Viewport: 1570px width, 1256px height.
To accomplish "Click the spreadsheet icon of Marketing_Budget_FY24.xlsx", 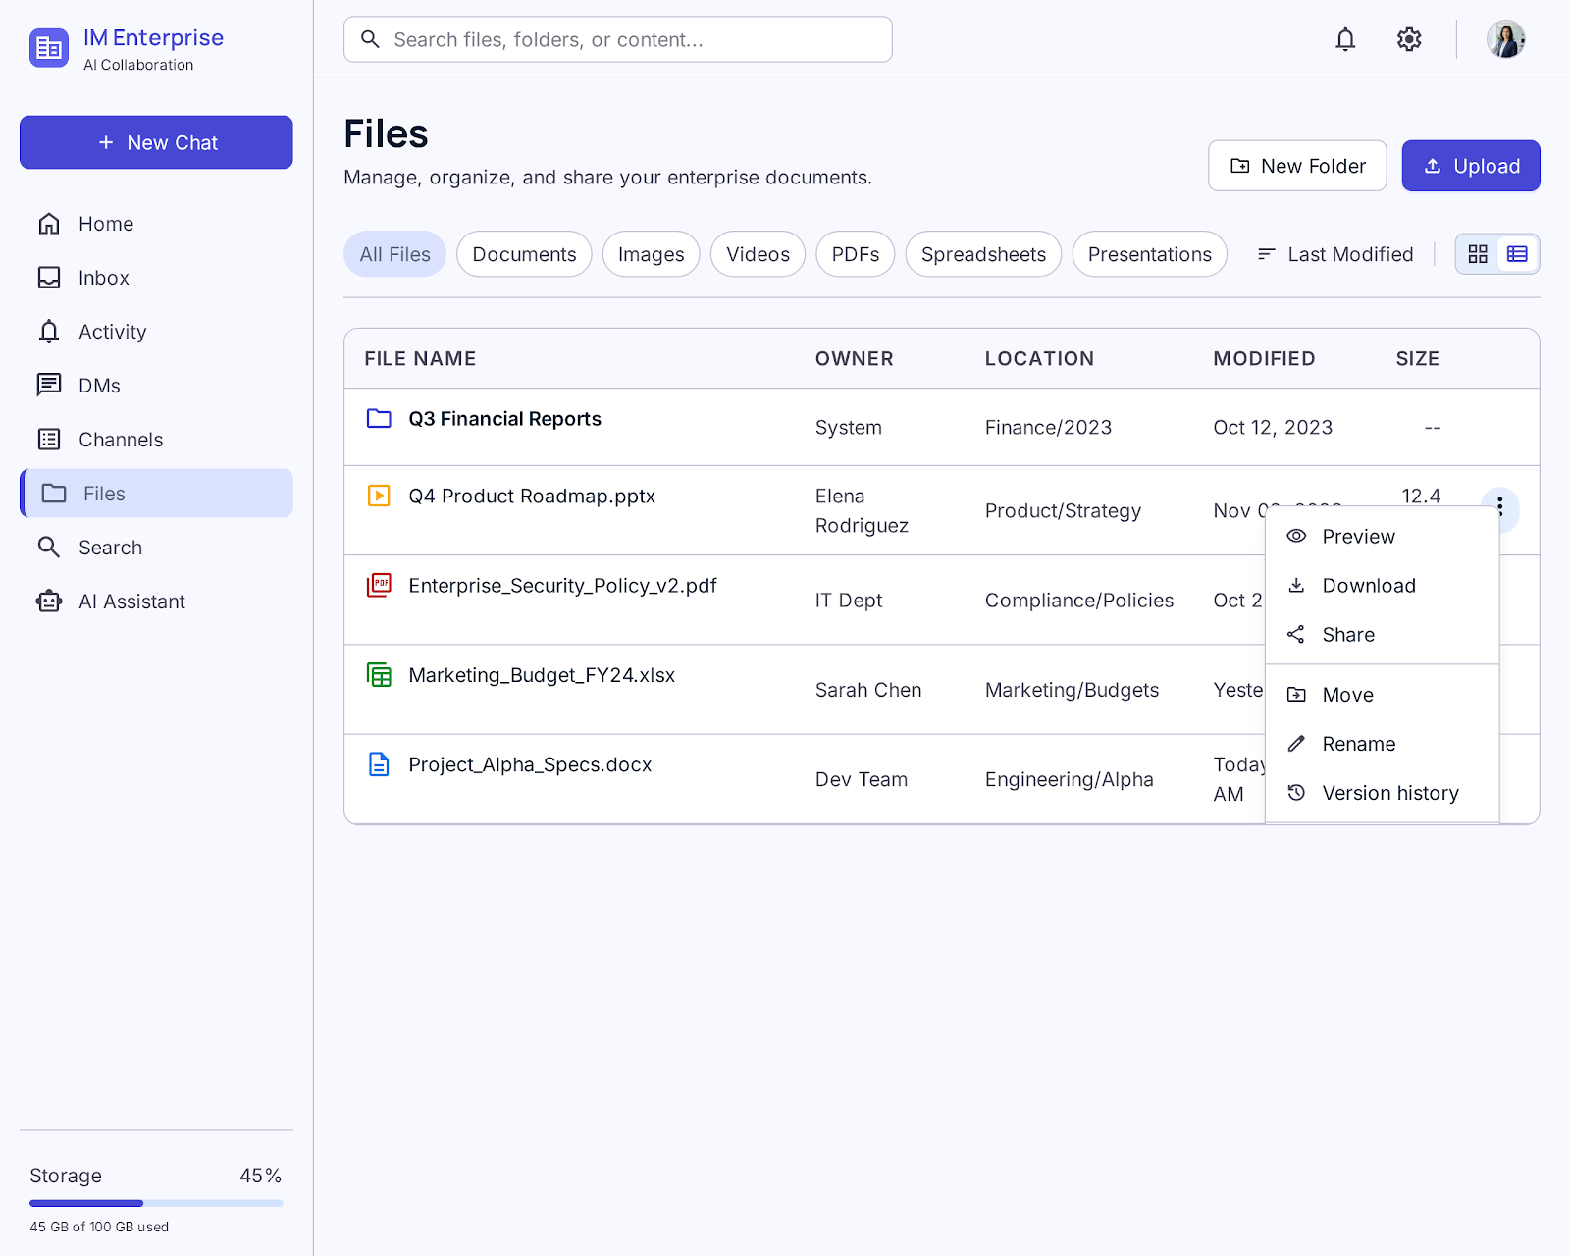I will 379,675.
